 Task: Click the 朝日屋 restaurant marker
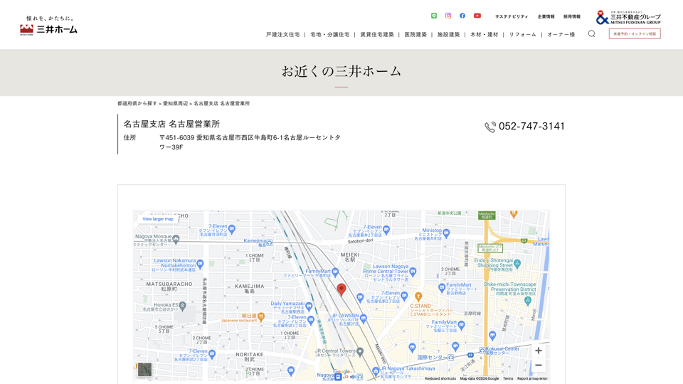(261, 316)
